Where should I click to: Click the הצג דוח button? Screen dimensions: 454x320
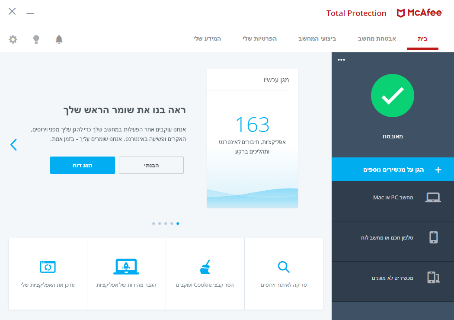pos(83,165)
